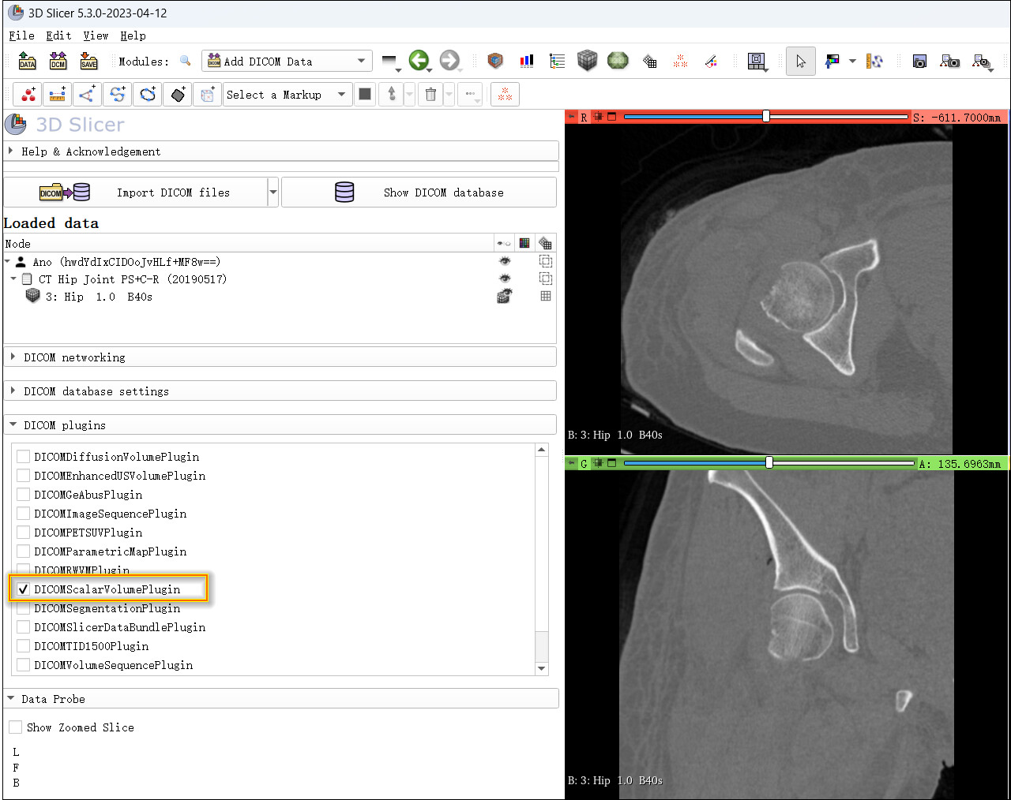Expand DICOM networking section
Screen dimensions: 1011x800
[280, 357]
